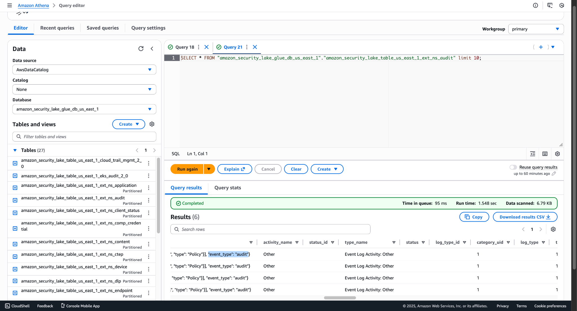This screenshot has width=577, height=311.
Task: Open actions menu for ext_ns_device table
Action: pyautogui.click(x=148, y=269)
